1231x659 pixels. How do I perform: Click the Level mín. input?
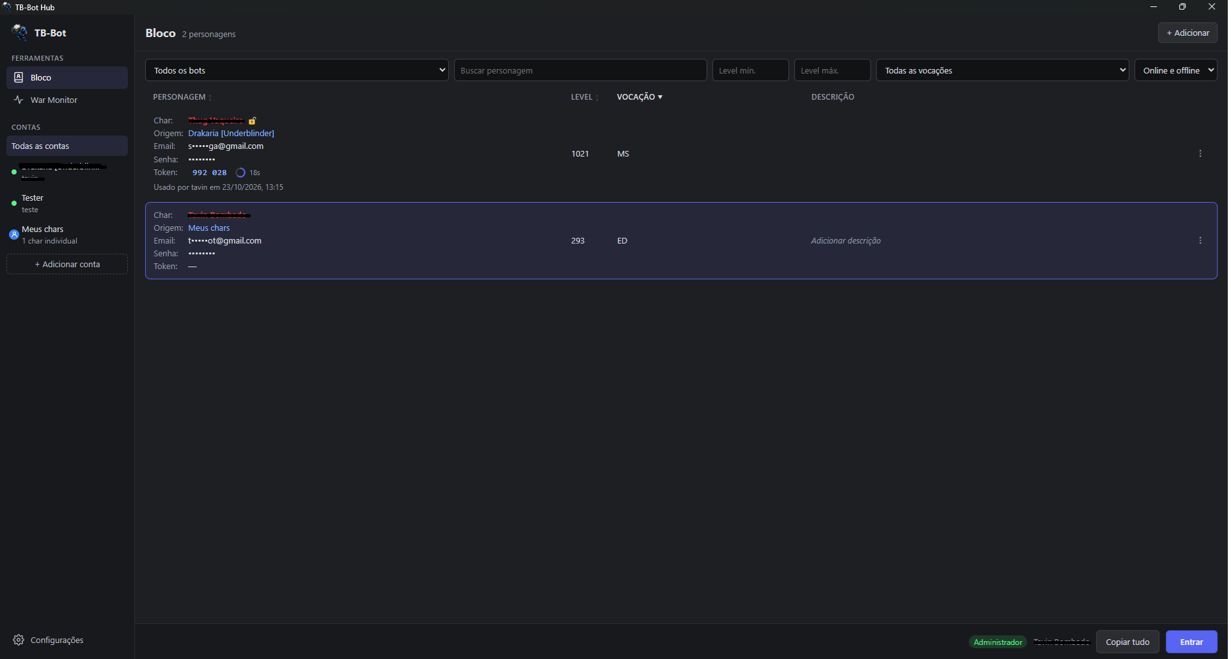pyautogui.click(x=750, y=70)
